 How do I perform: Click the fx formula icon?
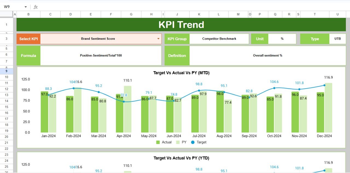[x=35, y=7]
